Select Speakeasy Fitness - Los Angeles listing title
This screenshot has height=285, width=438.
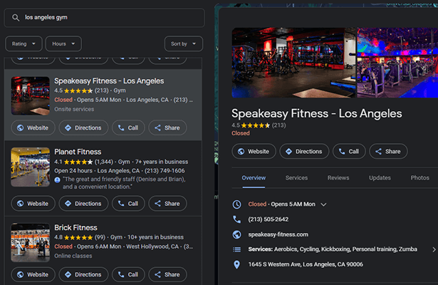tap(109, 81)
